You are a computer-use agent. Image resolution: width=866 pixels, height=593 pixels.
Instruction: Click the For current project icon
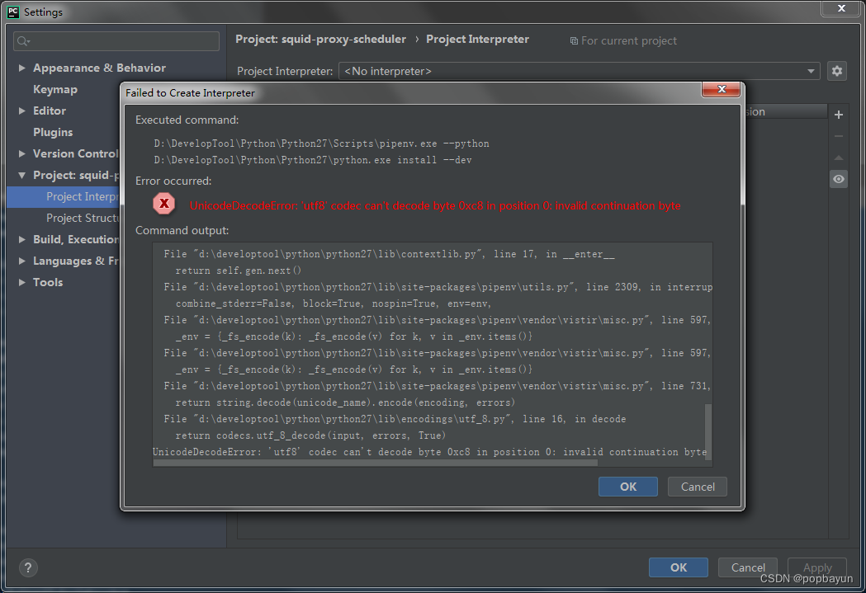coord(574,40)
